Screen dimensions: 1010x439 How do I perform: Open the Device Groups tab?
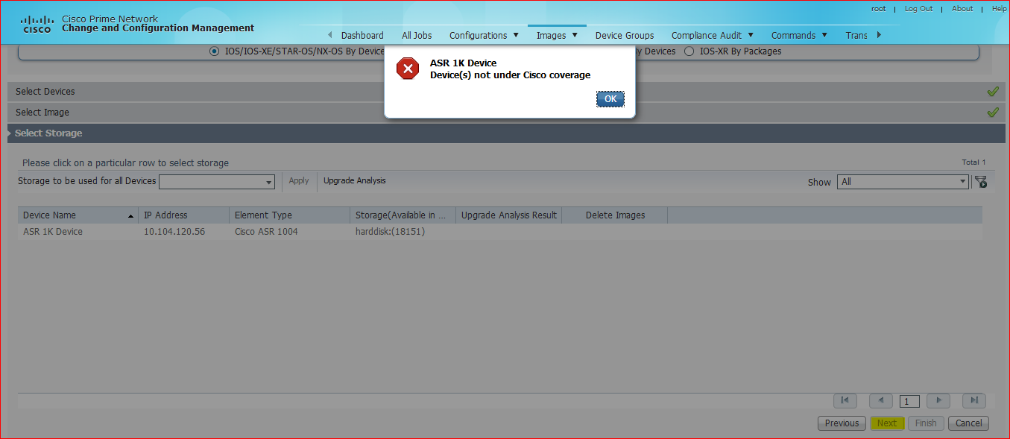[625, 35]
